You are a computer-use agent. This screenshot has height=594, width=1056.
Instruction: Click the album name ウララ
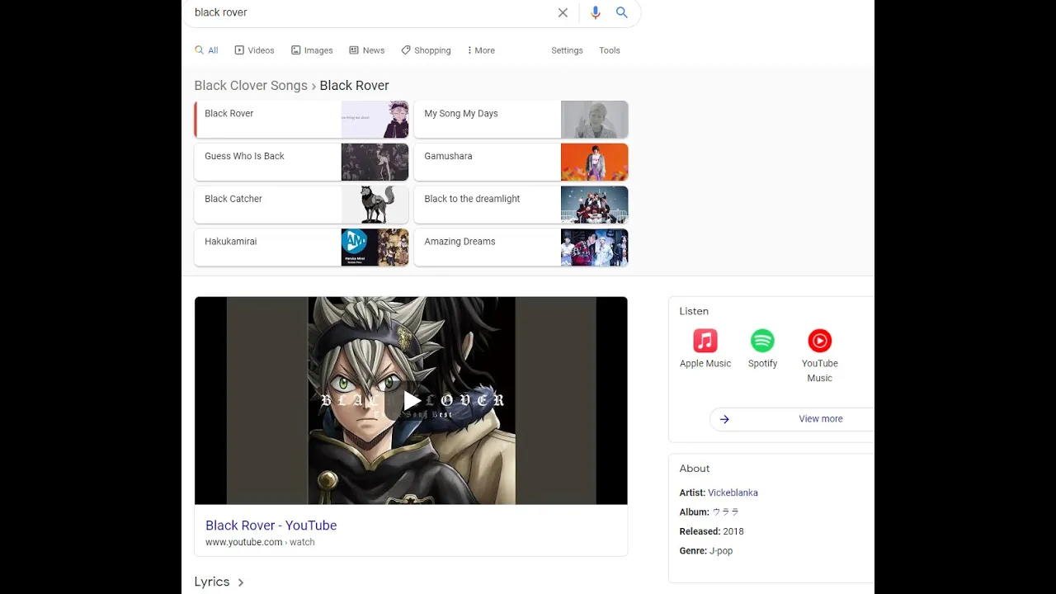click(725, 512)
